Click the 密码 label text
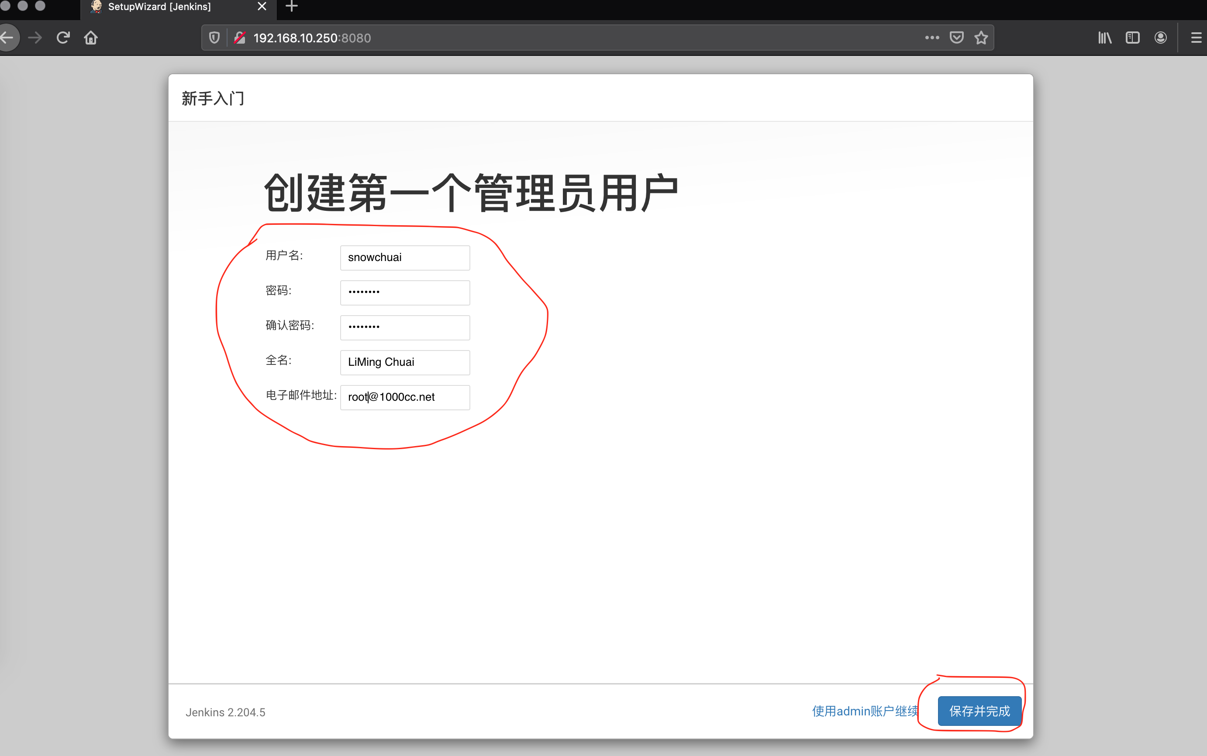Viewport: 1207px width, 756px height. tap(279, 291)
